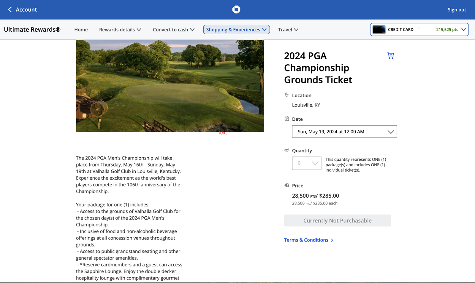Click the Price label
Screen dimensions: 475x283
[x=298, y=186]
